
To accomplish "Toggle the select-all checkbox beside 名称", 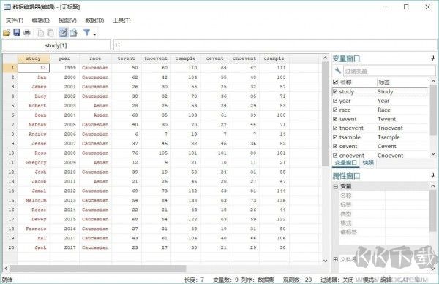I will click(x=335, y=82).
